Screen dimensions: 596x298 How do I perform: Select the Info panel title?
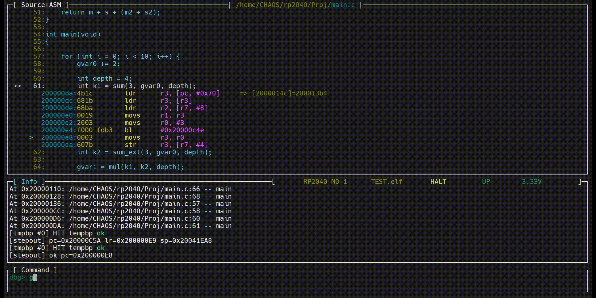coord(29,182)
